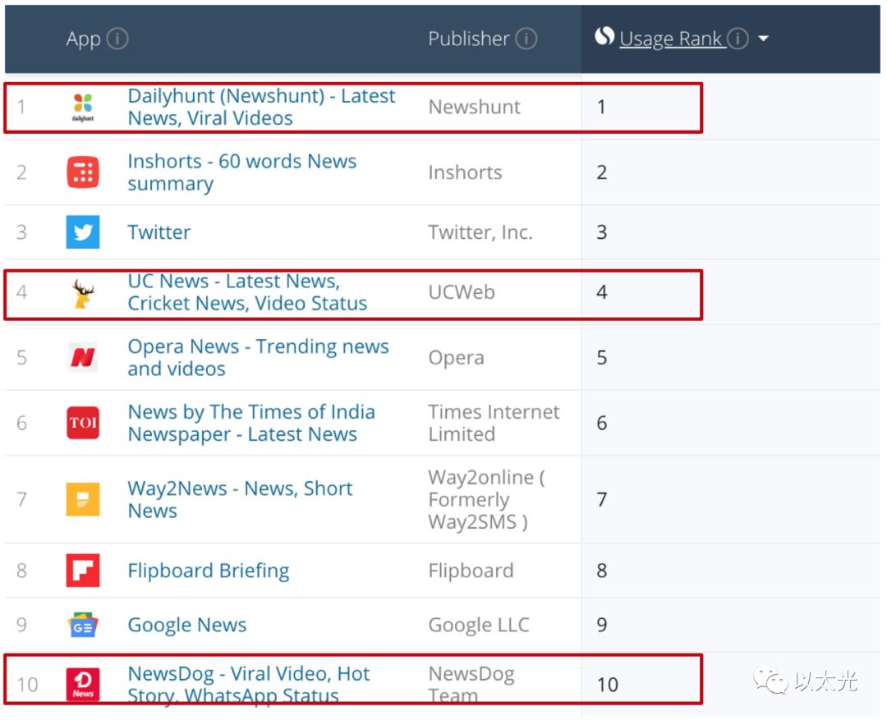Screen dimensions: 887x720
Task: Select publisher Way2online (Formerly Way2SMS)
Action: click(486, 499)
